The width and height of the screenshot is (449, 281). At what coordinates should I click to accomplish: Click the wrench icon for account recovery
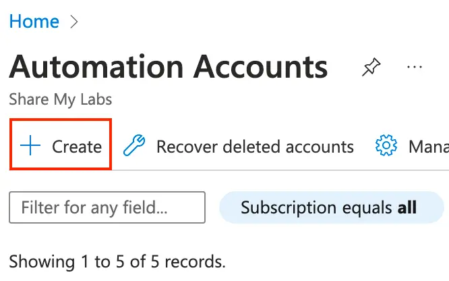coord(135,146)
